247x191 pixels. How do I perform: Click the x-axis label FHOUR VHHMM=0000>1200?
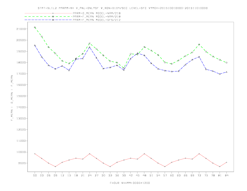(130, 183)
